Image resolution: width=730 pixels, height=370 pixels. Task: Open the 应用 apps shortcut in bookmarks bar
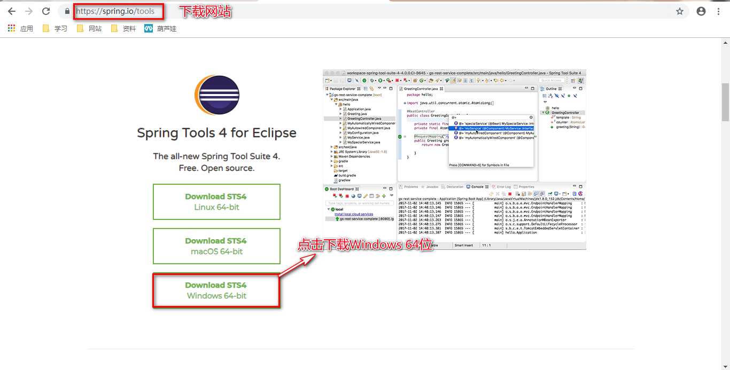click(x=20, y=29)
